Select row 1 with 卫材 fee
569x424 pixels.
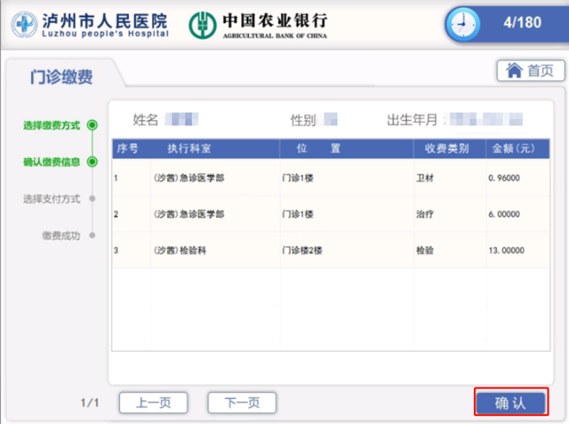pos(330,178)
